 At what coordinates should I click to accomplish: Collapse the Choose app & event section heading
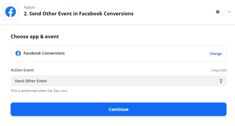35,36
